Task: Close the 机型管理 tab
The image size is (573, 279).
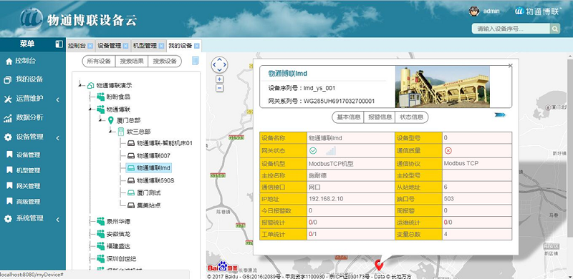Action: (x=161, y=46)
